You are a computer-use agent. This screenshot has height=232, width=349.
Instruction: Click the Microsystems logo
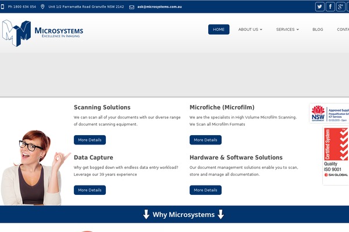tap(42, 33)
